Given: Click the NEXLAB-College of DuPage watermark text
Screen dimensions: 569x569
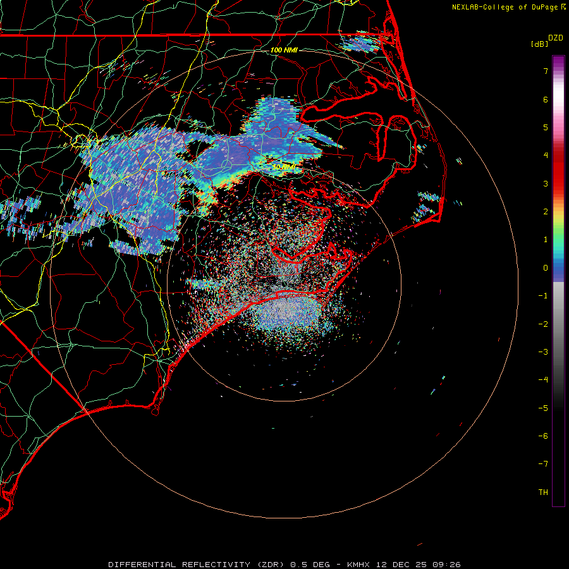Looking at the screenshot, I should (509, 7).
